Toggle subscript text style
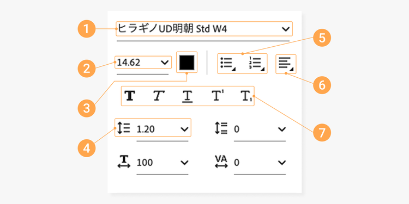Viewport: 409px width, 204px height. [x=246, y=96]
